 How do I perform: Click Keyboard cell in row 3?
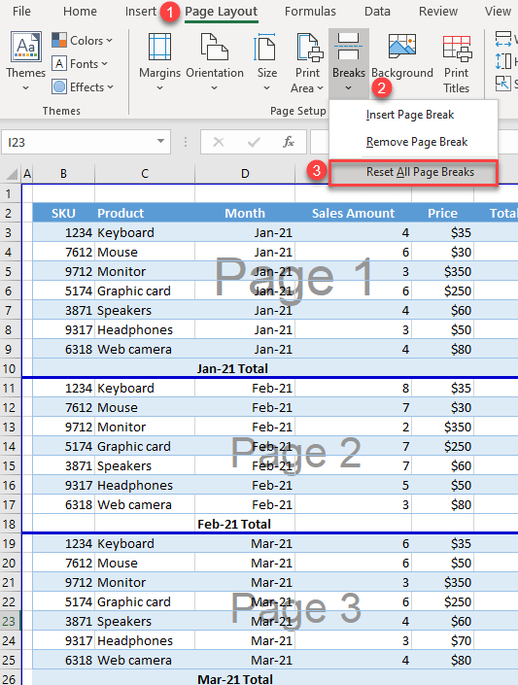pyautogui.click(x=145, y=232)
